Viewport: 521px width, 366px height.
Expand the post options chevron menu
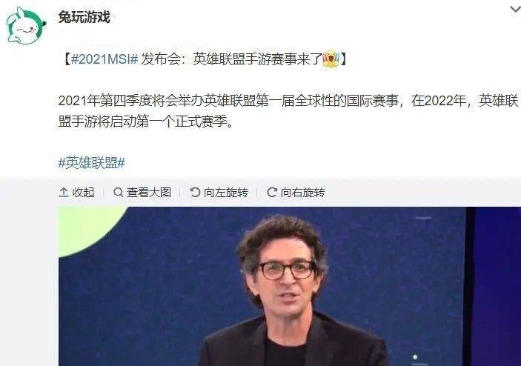click(x=515, y=10)
